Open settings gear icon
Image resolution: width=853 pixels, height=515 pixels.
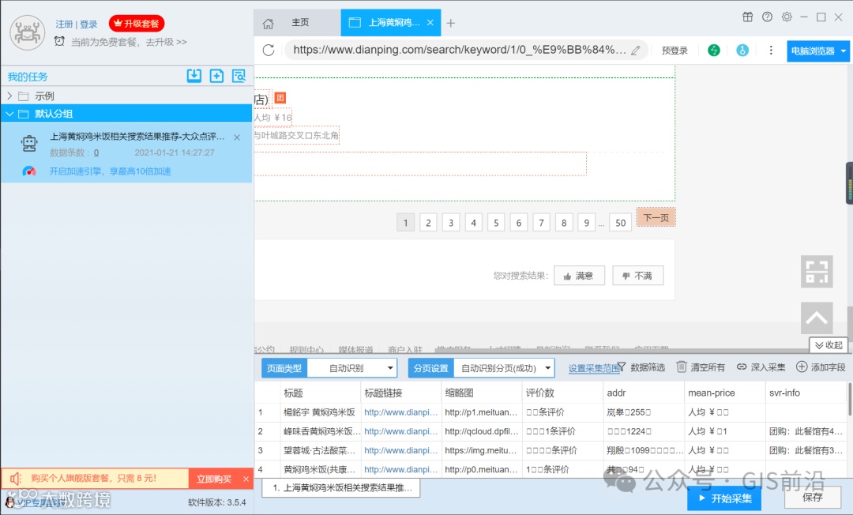(787, 17)
